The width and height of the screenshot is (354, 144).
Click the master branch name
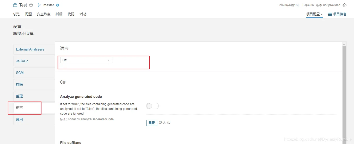(x=49, y=5)
